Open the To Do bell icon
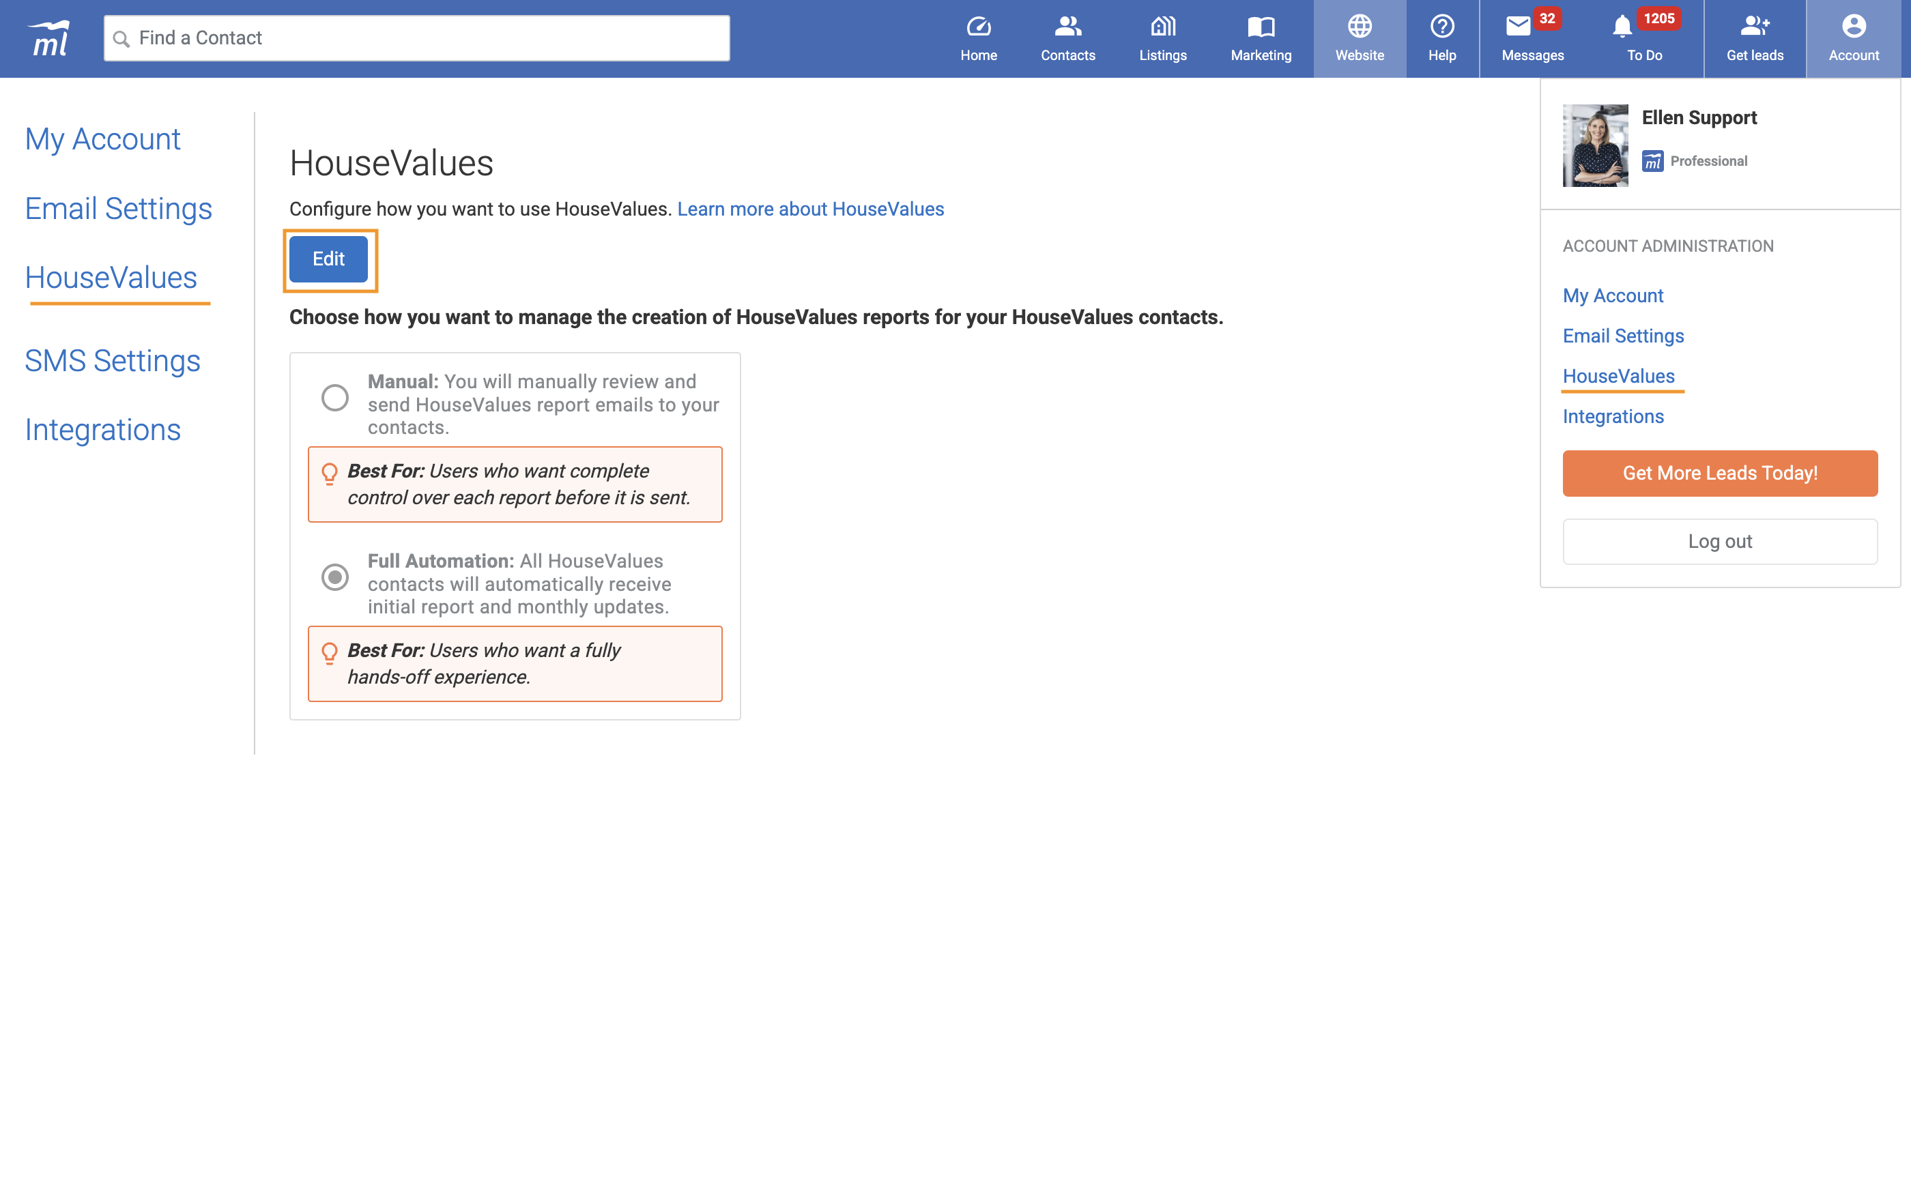Viewport: 1911px width, 1194px height. 1622,27
